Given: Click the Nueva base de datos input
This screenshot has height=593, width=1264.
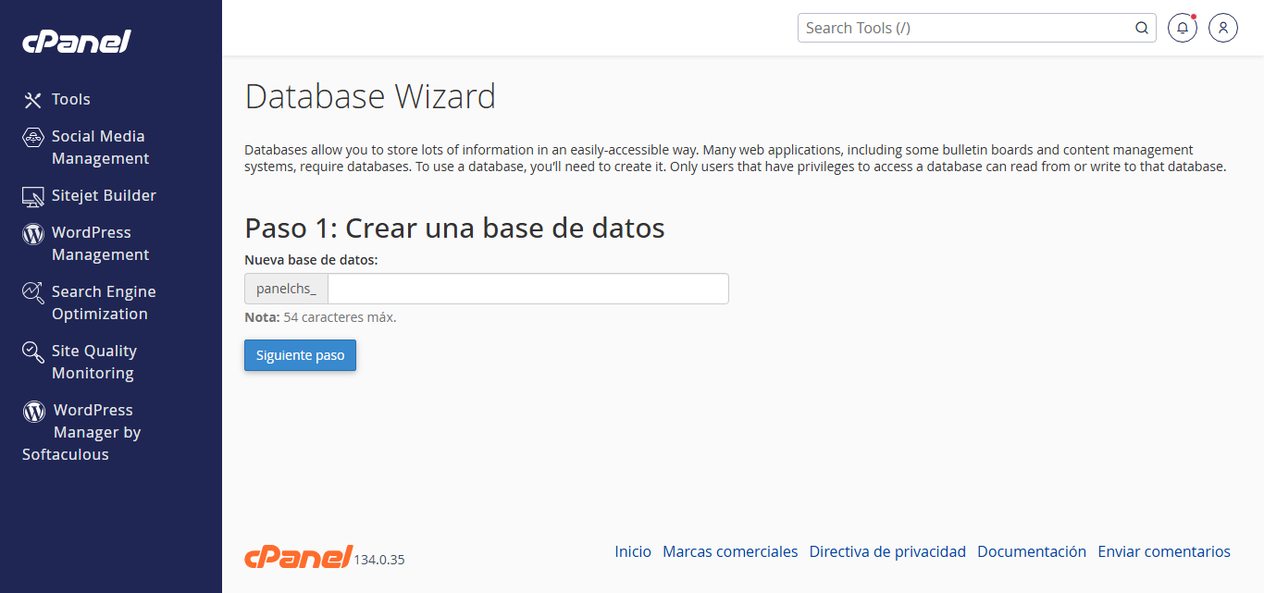Looking at the screenshot, I should 528,289.
